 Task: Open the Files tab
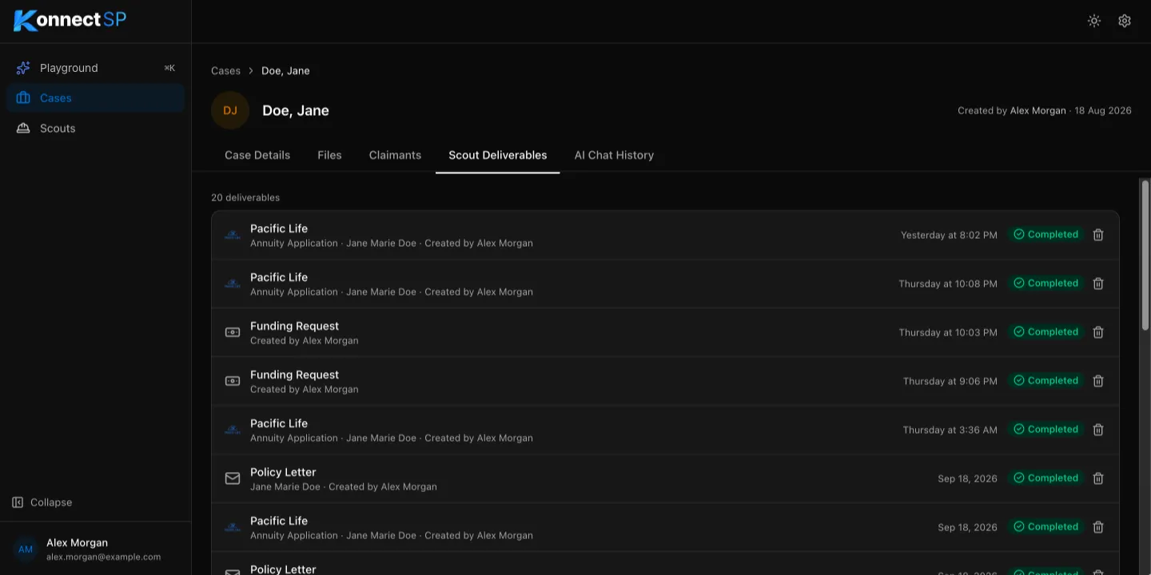[329, 155]
